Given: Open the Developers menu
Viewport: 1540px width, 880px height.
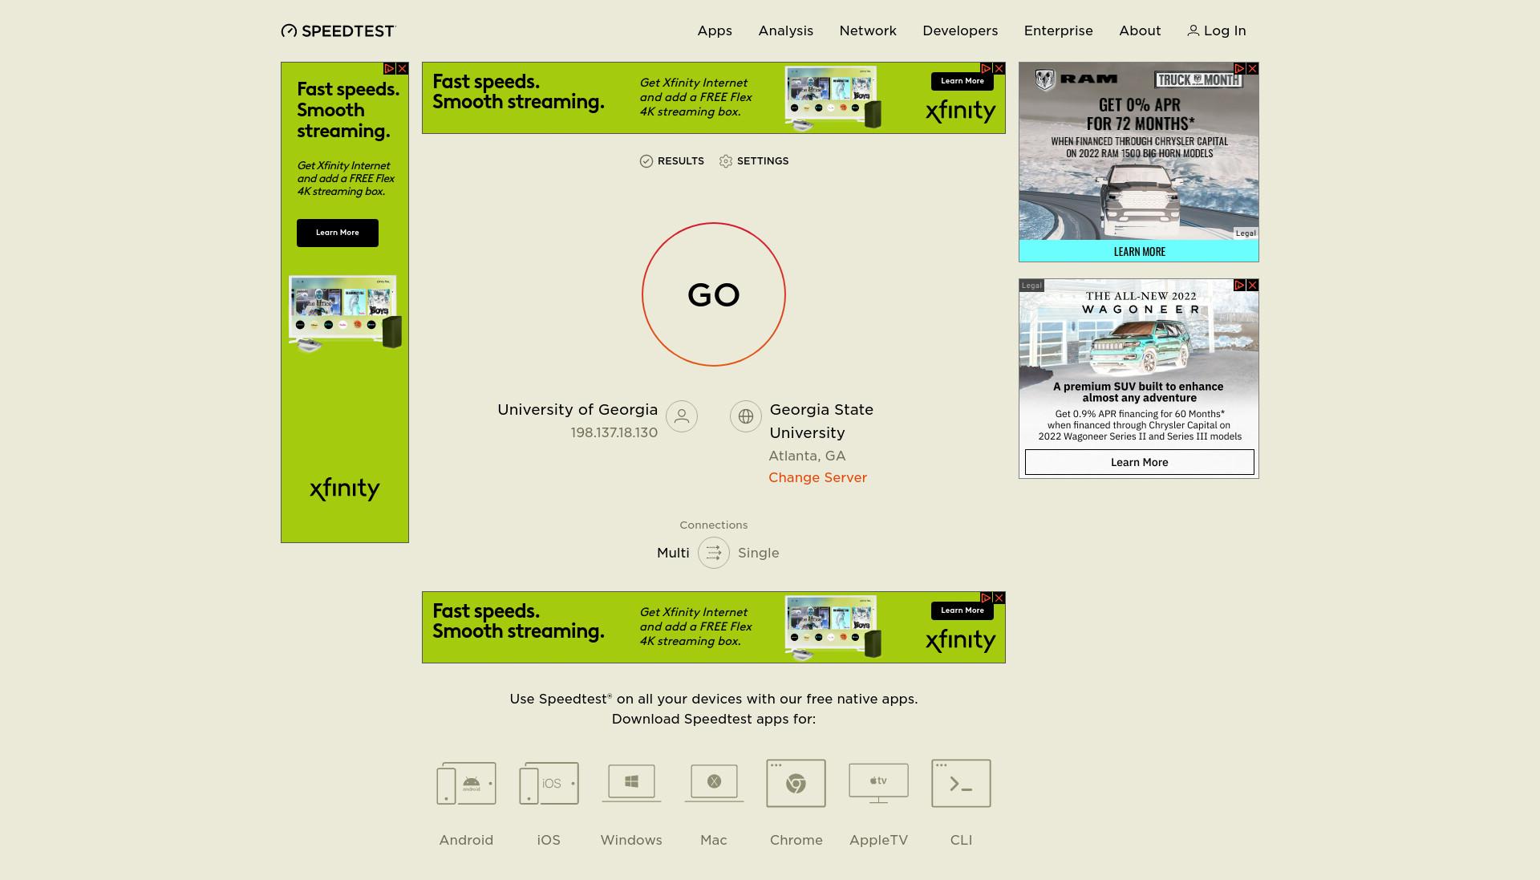Looking at the screenshot, I should click(x=960, y=30).
